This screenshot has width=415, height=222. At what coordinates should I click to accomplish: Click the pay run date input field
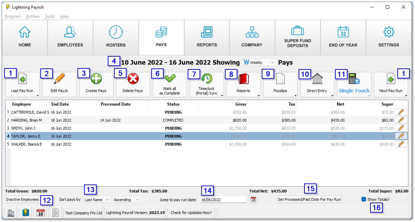pos(223,200)
